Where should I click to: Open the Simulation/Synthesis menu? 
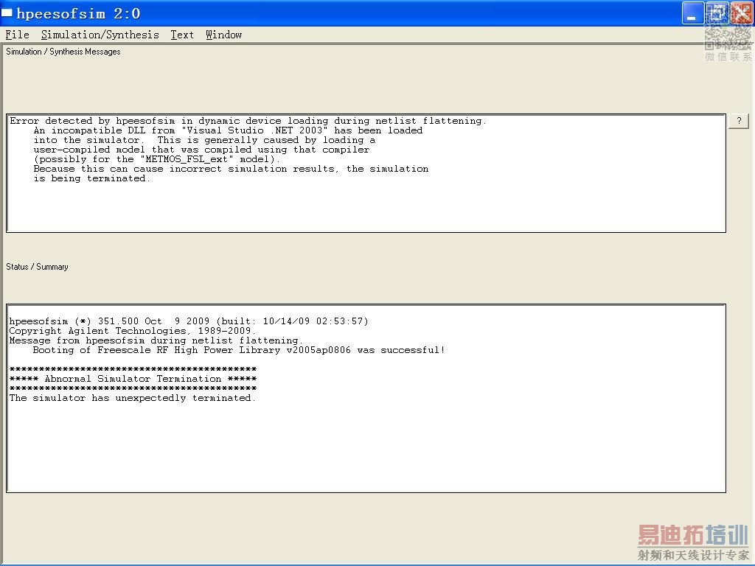click(x=100, y=35)
